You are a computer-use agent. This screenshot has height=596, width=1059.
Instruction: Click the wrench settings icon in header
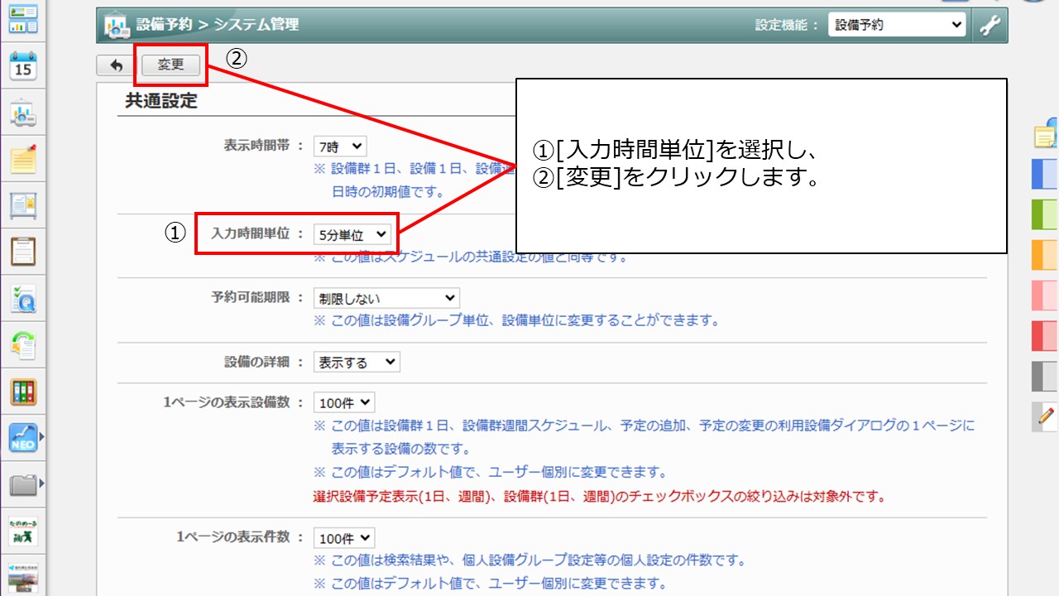[x=990, y=25]
